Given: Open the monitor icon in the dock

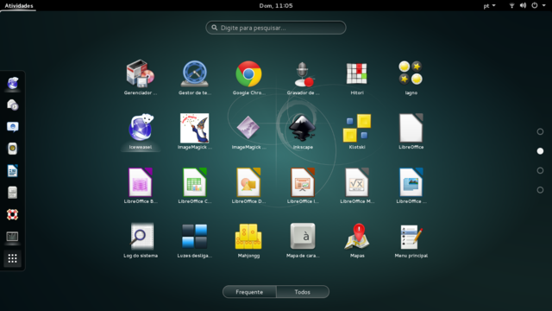Looking at the screenshot, I should (13, 237).
